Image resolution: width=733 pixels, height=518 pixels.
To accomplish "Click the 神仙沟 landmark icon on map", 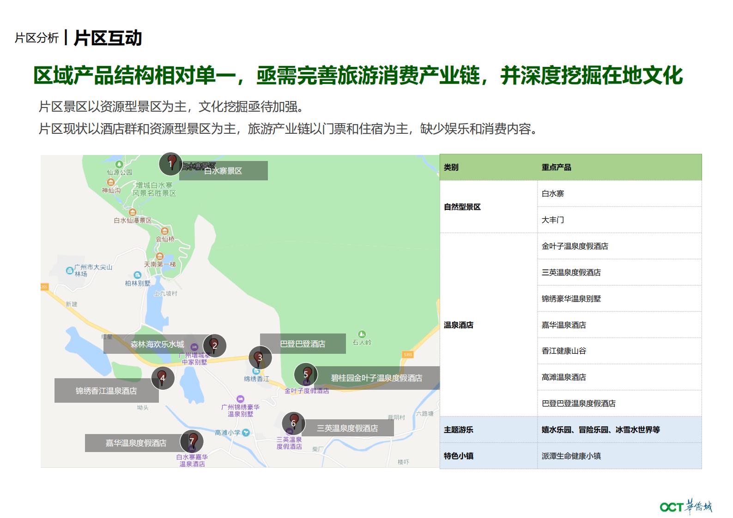I will 110,182.
